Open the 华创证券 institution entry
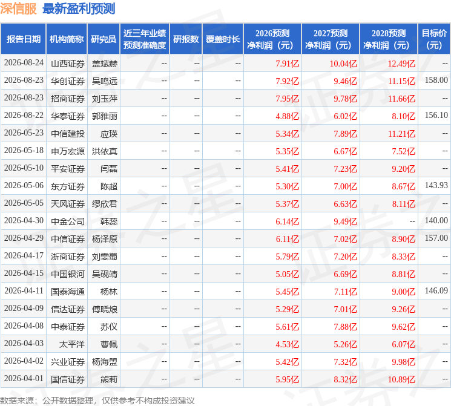 click(68, 81)
